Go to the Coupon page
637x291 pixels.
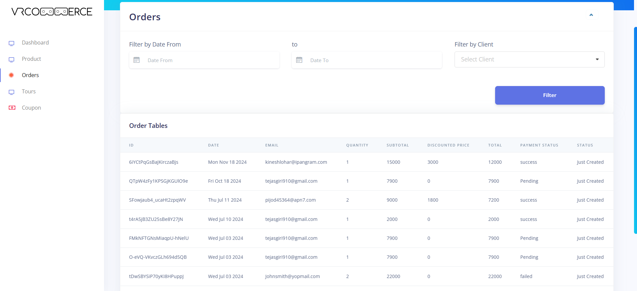pyautogui.click(x=31, y=108)
